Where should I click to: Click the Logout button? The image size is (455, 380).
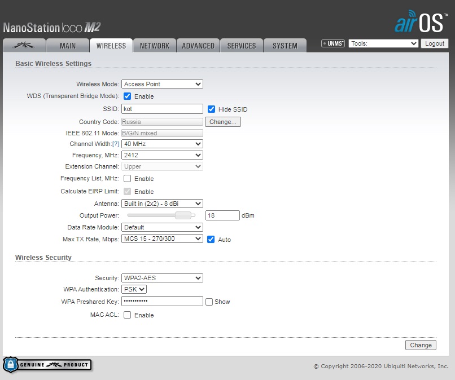point(435,43)
